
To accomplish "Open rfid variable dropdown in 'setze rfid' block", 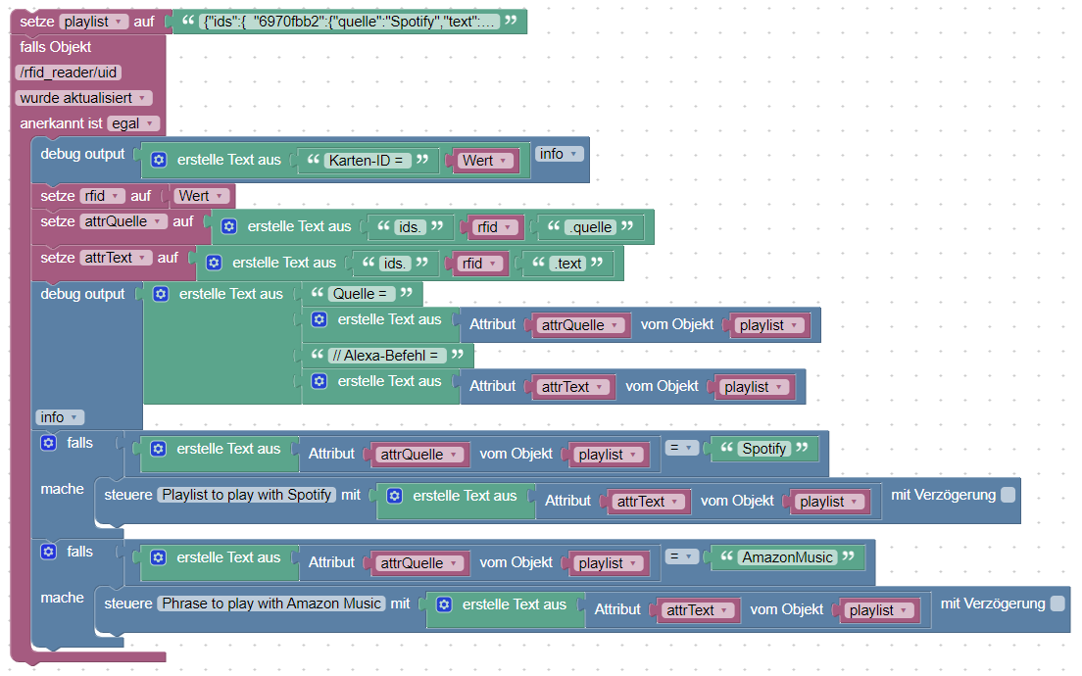I will click(102, 196).
